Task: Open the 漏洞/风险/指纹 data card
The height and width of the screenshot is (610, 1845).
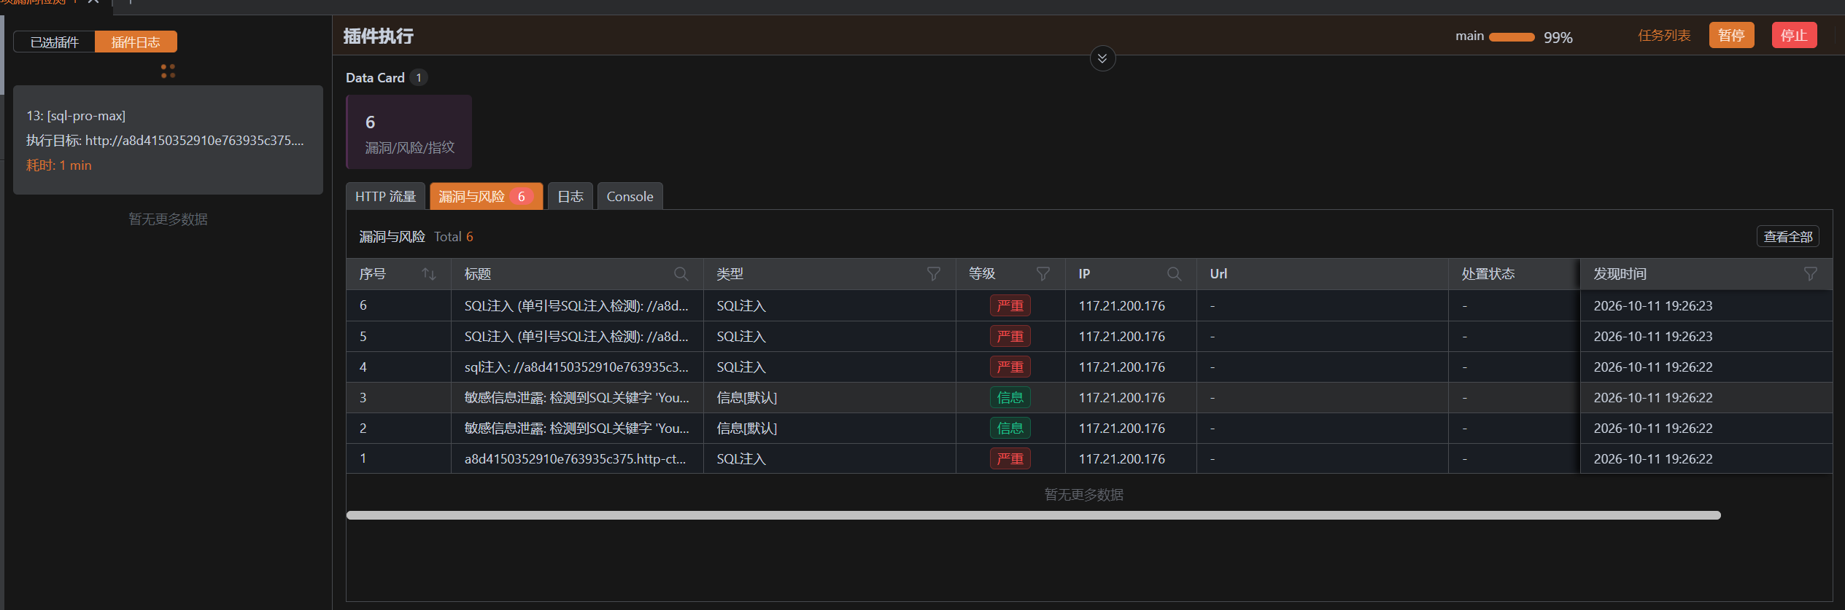Action: (409, 132)
